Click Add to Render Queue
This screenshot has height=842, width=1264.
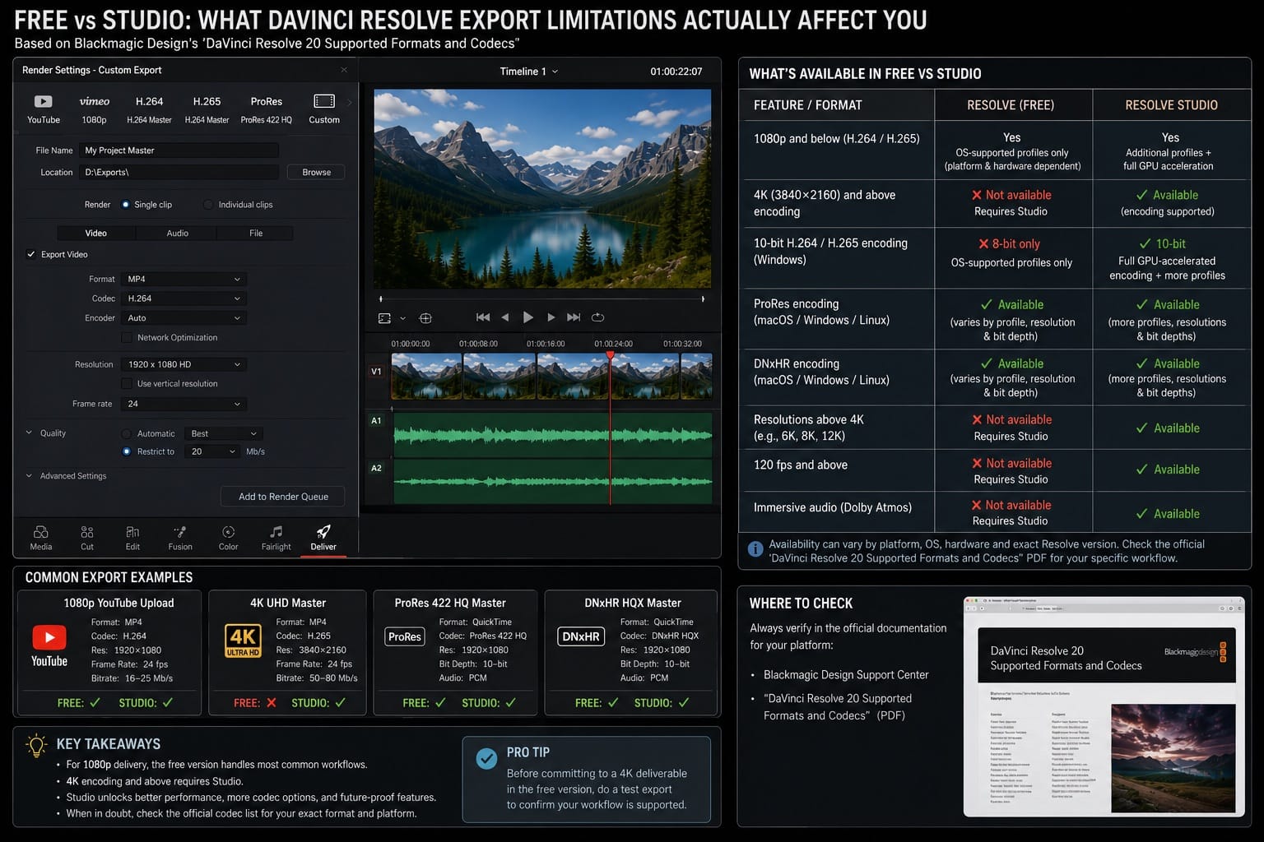[283, 497]
